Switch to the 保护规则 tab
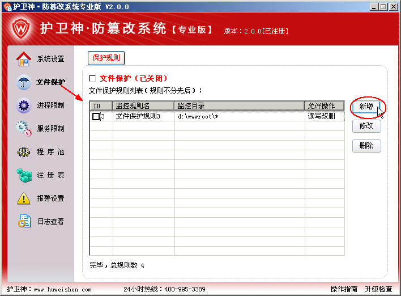Image resolution: width=401 pixels, height=296 pixels. (x=106, y=58)
